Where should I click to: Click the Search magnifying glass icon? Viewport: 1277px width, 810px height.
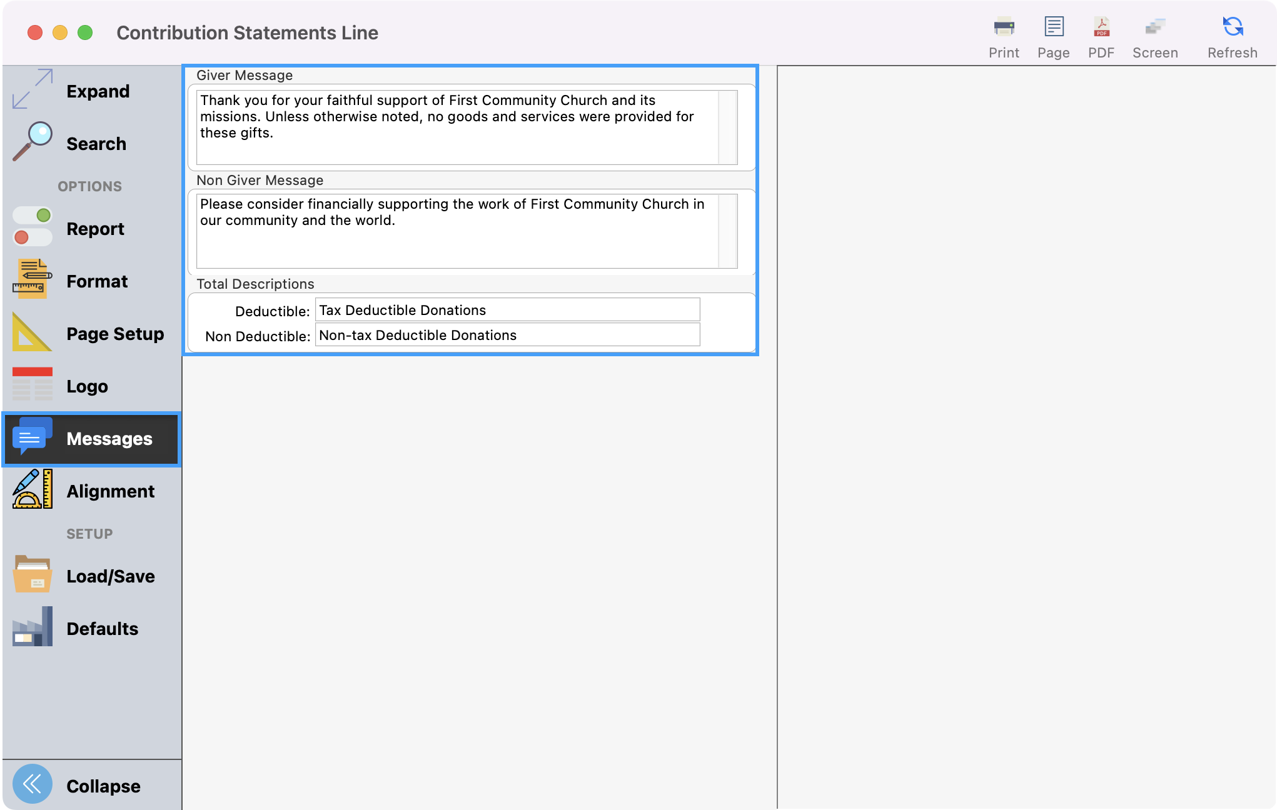(33, 142)
